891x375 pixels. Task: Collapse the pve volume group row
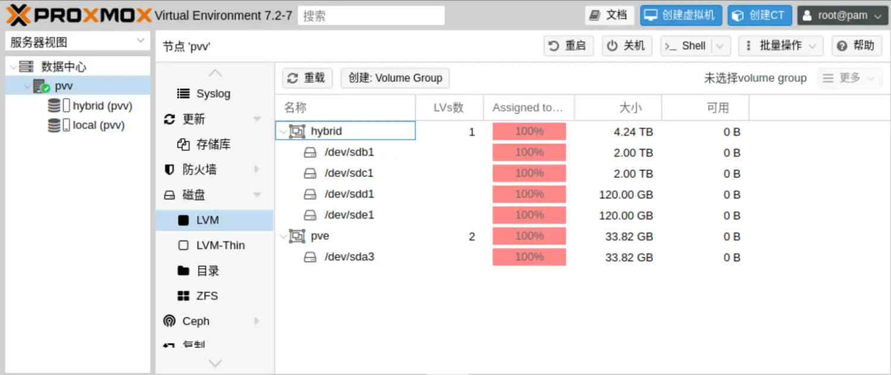coord(283,236)
